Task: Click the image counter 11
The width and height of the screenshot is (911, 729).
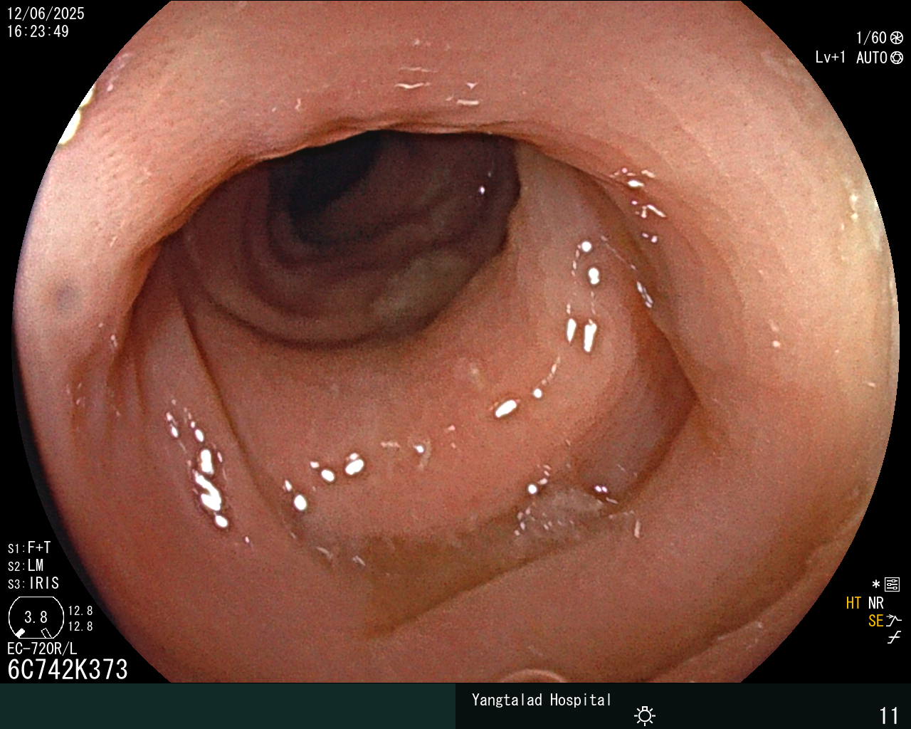Action: (x=889, y=715)
